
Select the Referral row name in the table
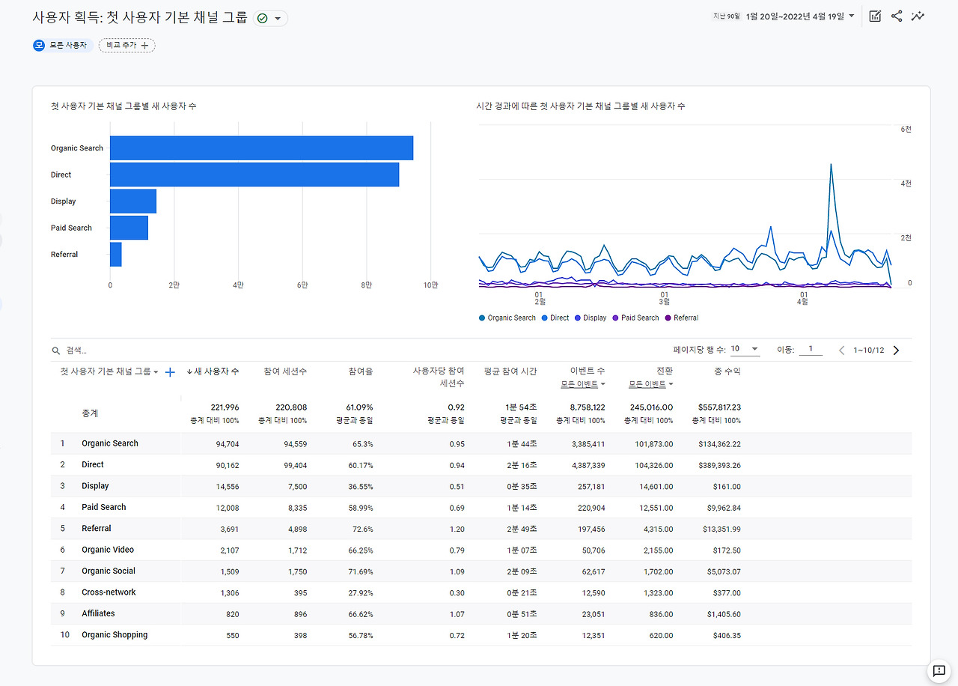point(97,528)
